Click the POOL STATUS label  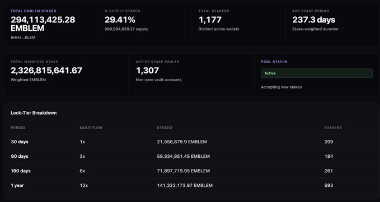click(x=274, y=62)
